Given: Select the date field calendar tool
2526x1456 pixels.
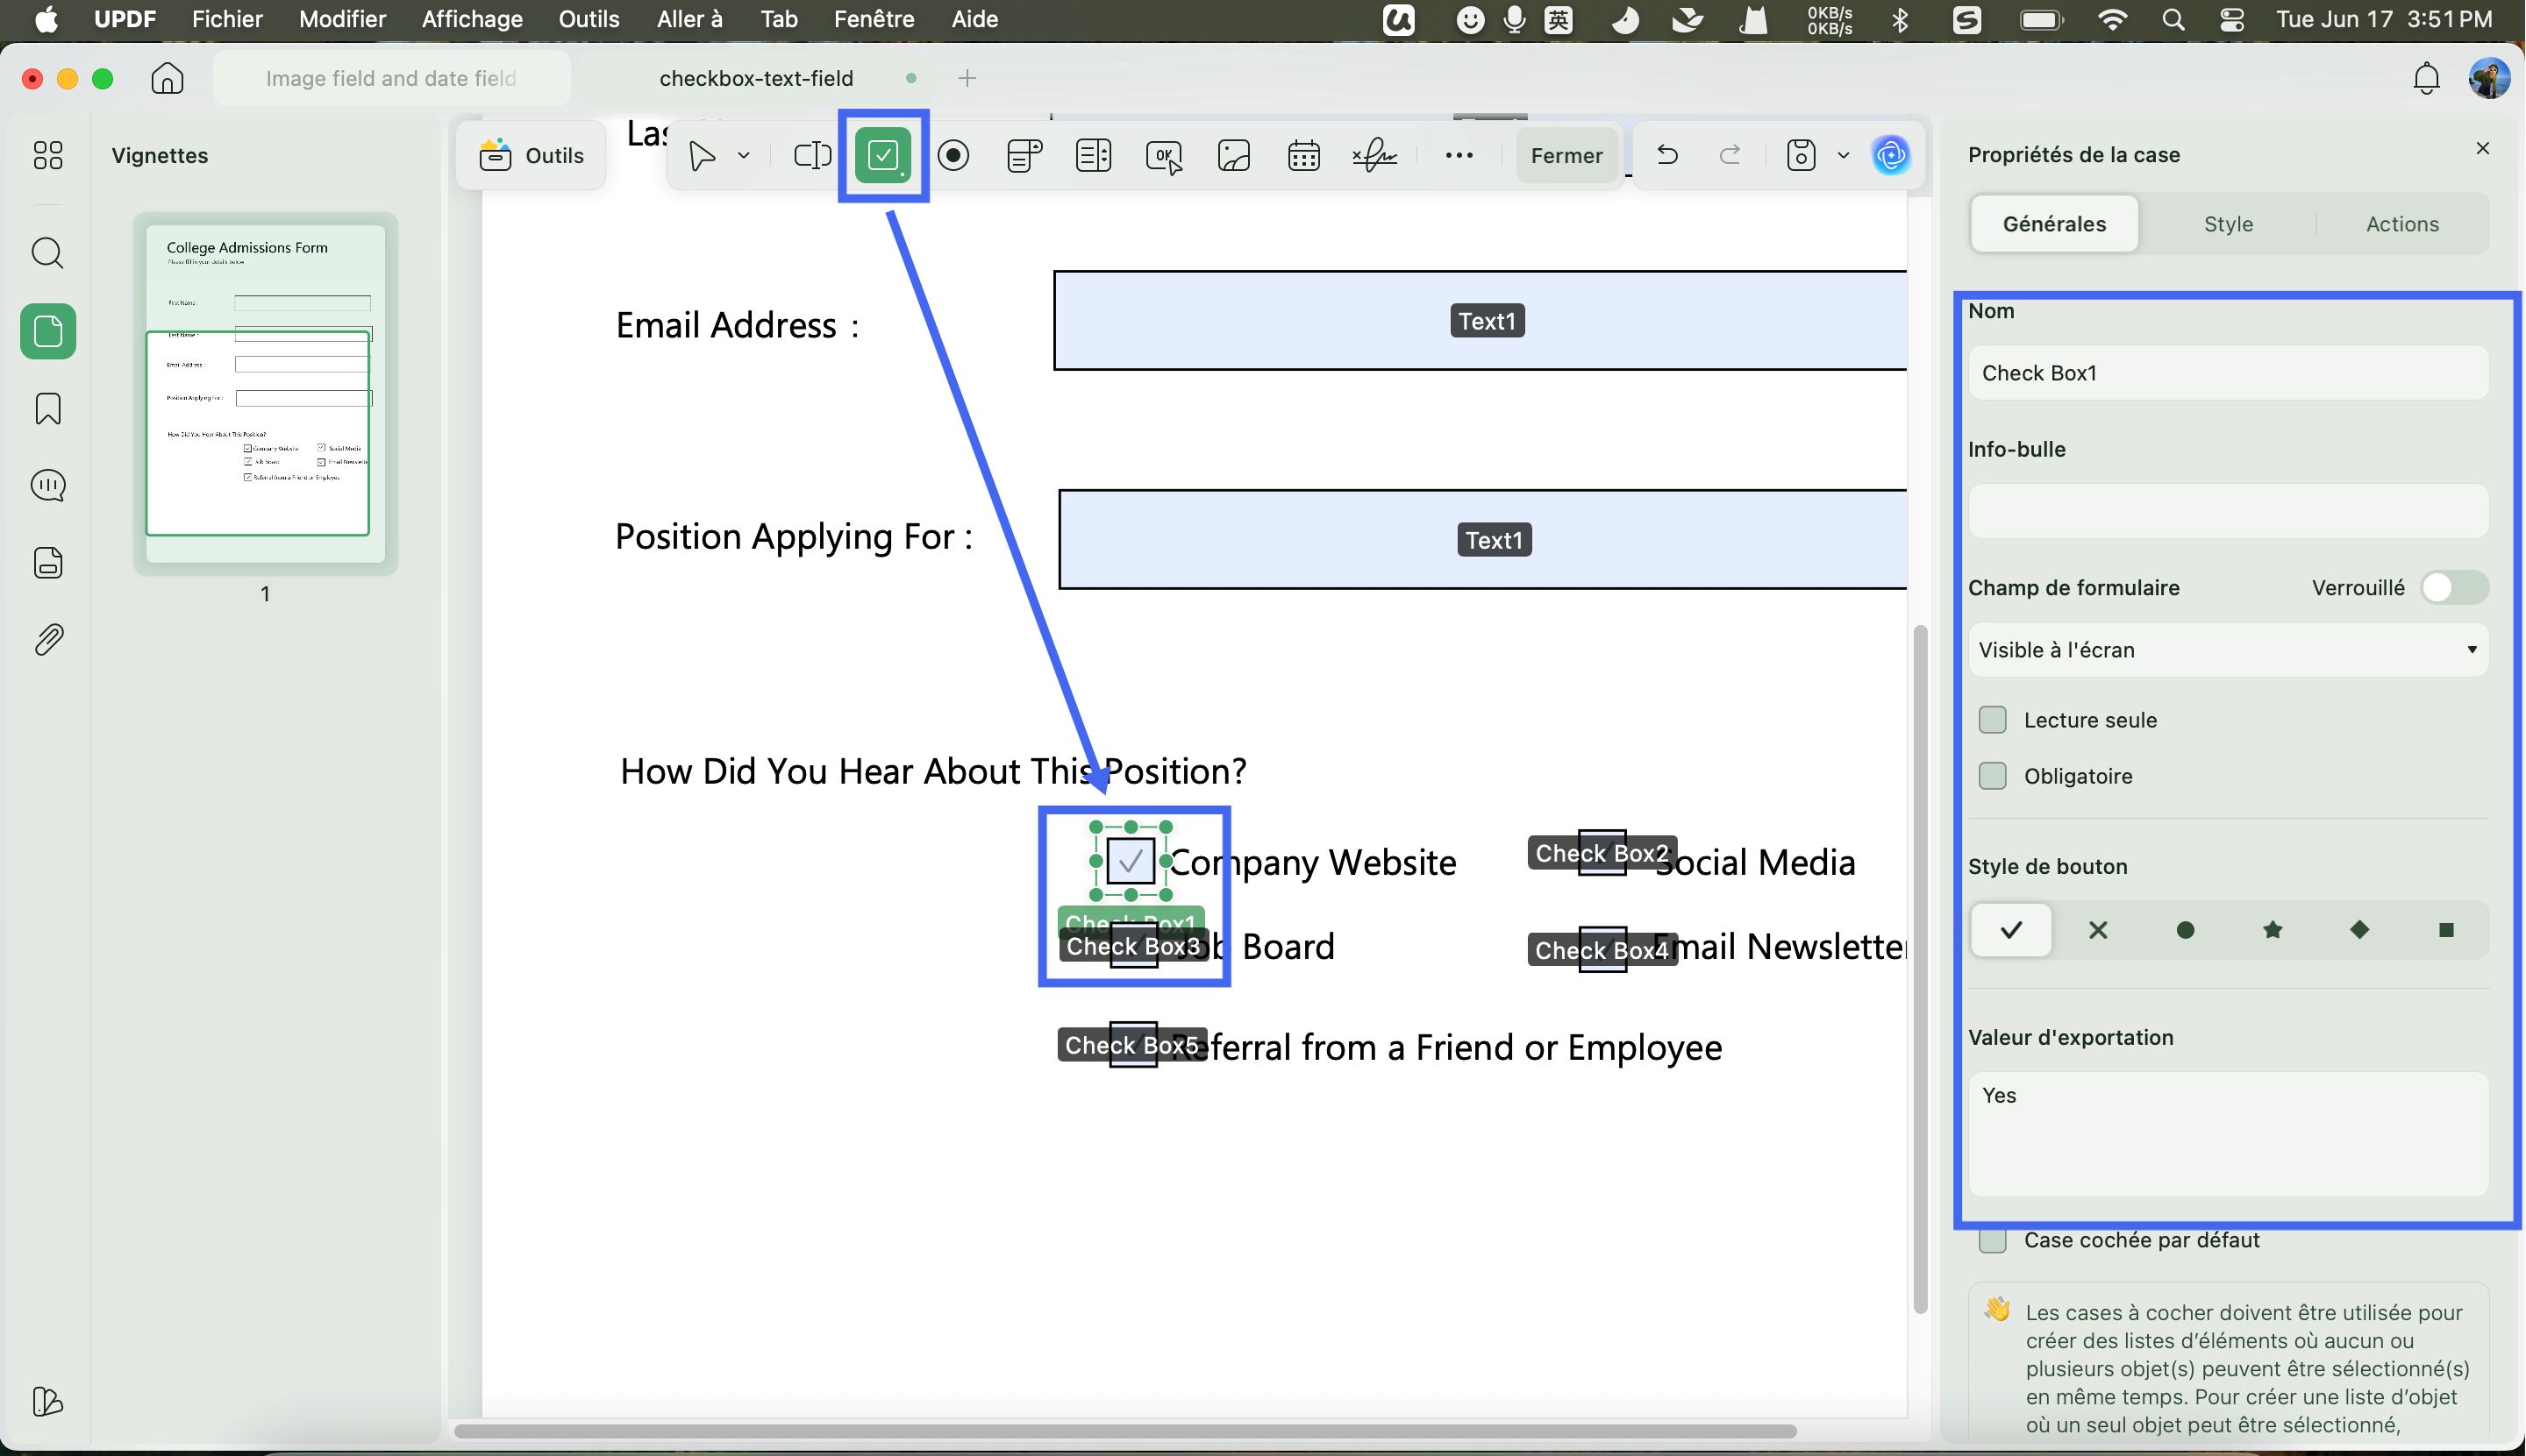Looking at the screenshot, I should pyautogui.click(x=1303, y=155).
